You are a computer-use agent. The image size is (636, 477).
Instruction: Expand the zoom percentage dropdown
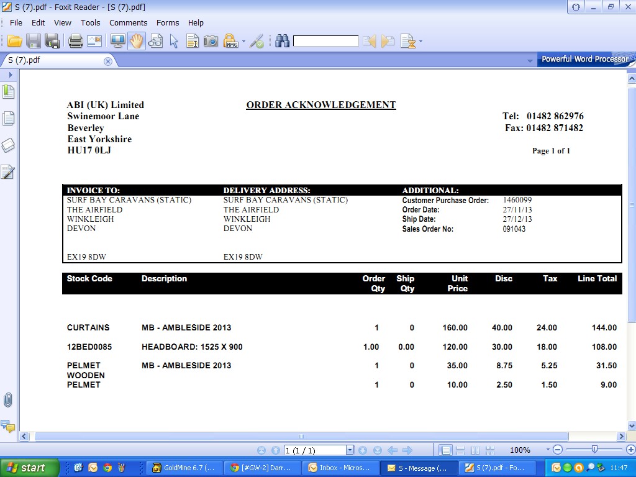coord(548,450)
